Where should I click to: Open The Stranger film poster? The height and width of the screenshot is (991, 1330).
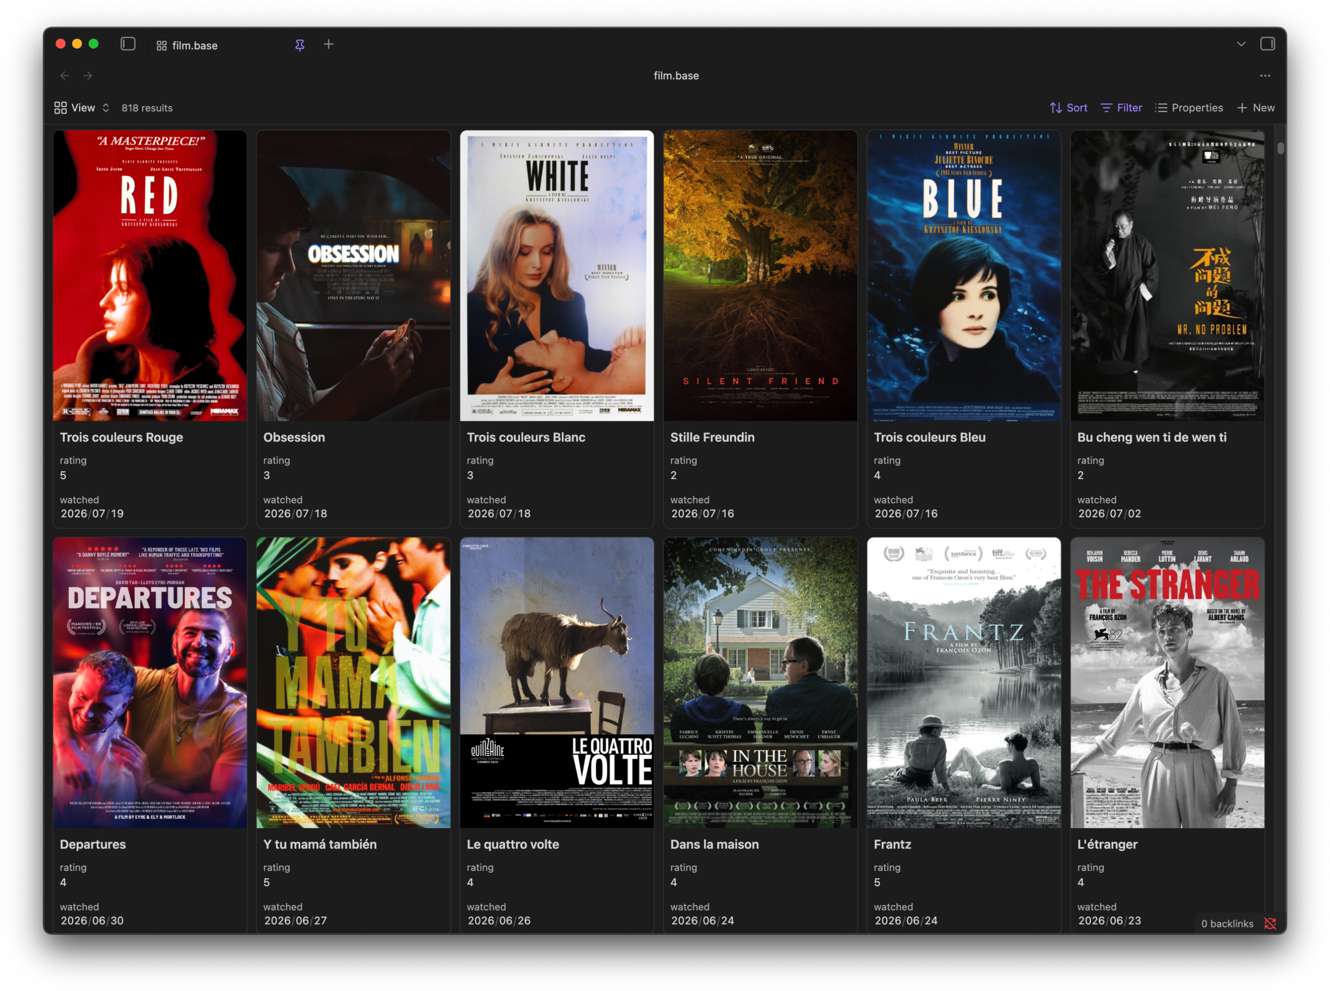pyautogui.click(x=1167, y=683)
